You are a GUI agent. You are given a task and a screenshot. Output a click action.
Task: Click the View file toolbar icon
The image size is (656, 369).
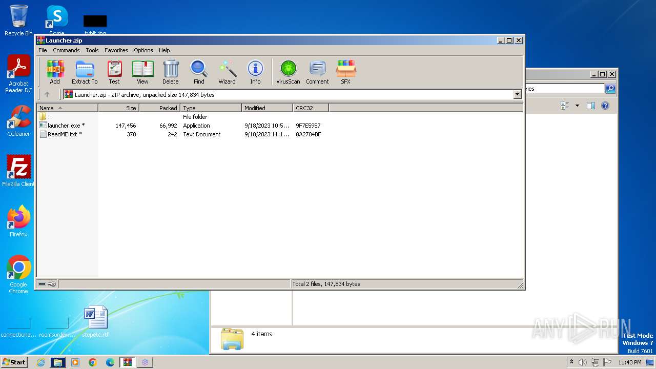click(142, 72)
